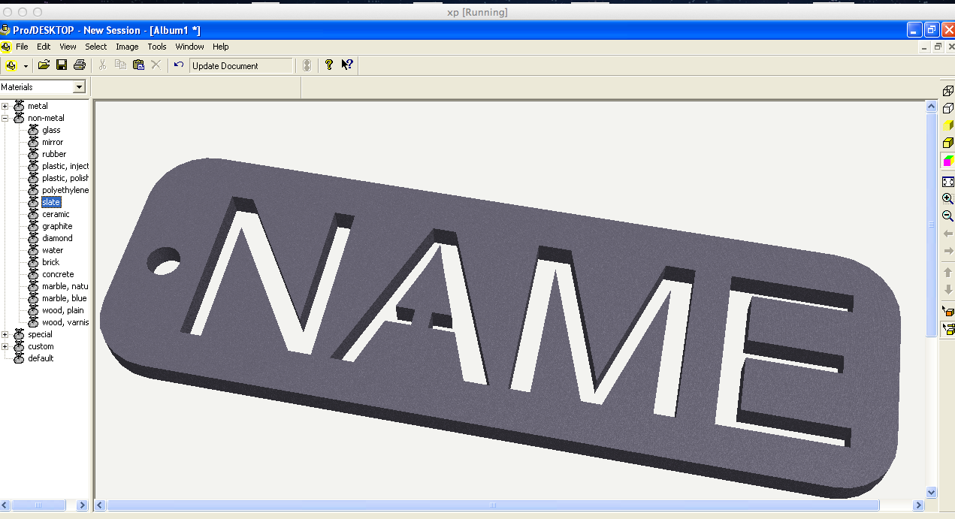Click the context-sensitive help arrow icon
This screenshot has width=955, height=519.
pos(346,65)
